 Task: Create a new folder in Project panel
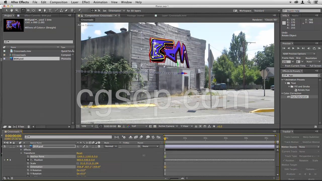[10, 126]
